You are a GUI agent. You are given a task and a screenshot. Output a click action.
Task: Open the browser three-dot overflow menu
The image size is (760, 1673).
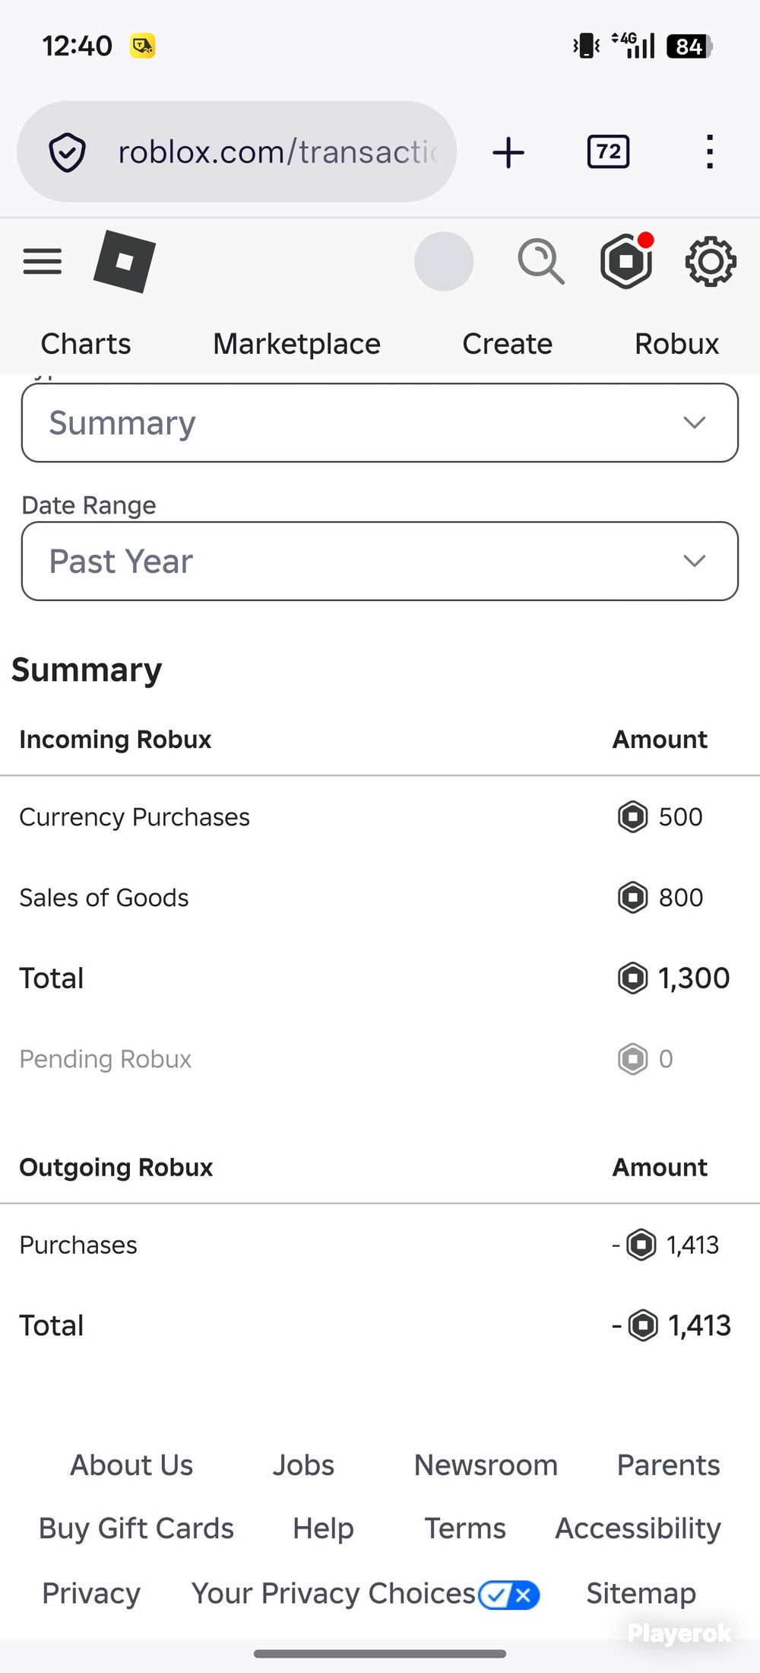tap(710, 151)
